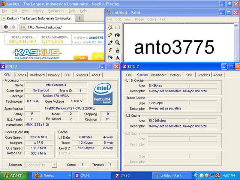Open the Paint Colors menu
This screenshot has height=180, width=240.
pyautogui.click(x=151, y=19)
